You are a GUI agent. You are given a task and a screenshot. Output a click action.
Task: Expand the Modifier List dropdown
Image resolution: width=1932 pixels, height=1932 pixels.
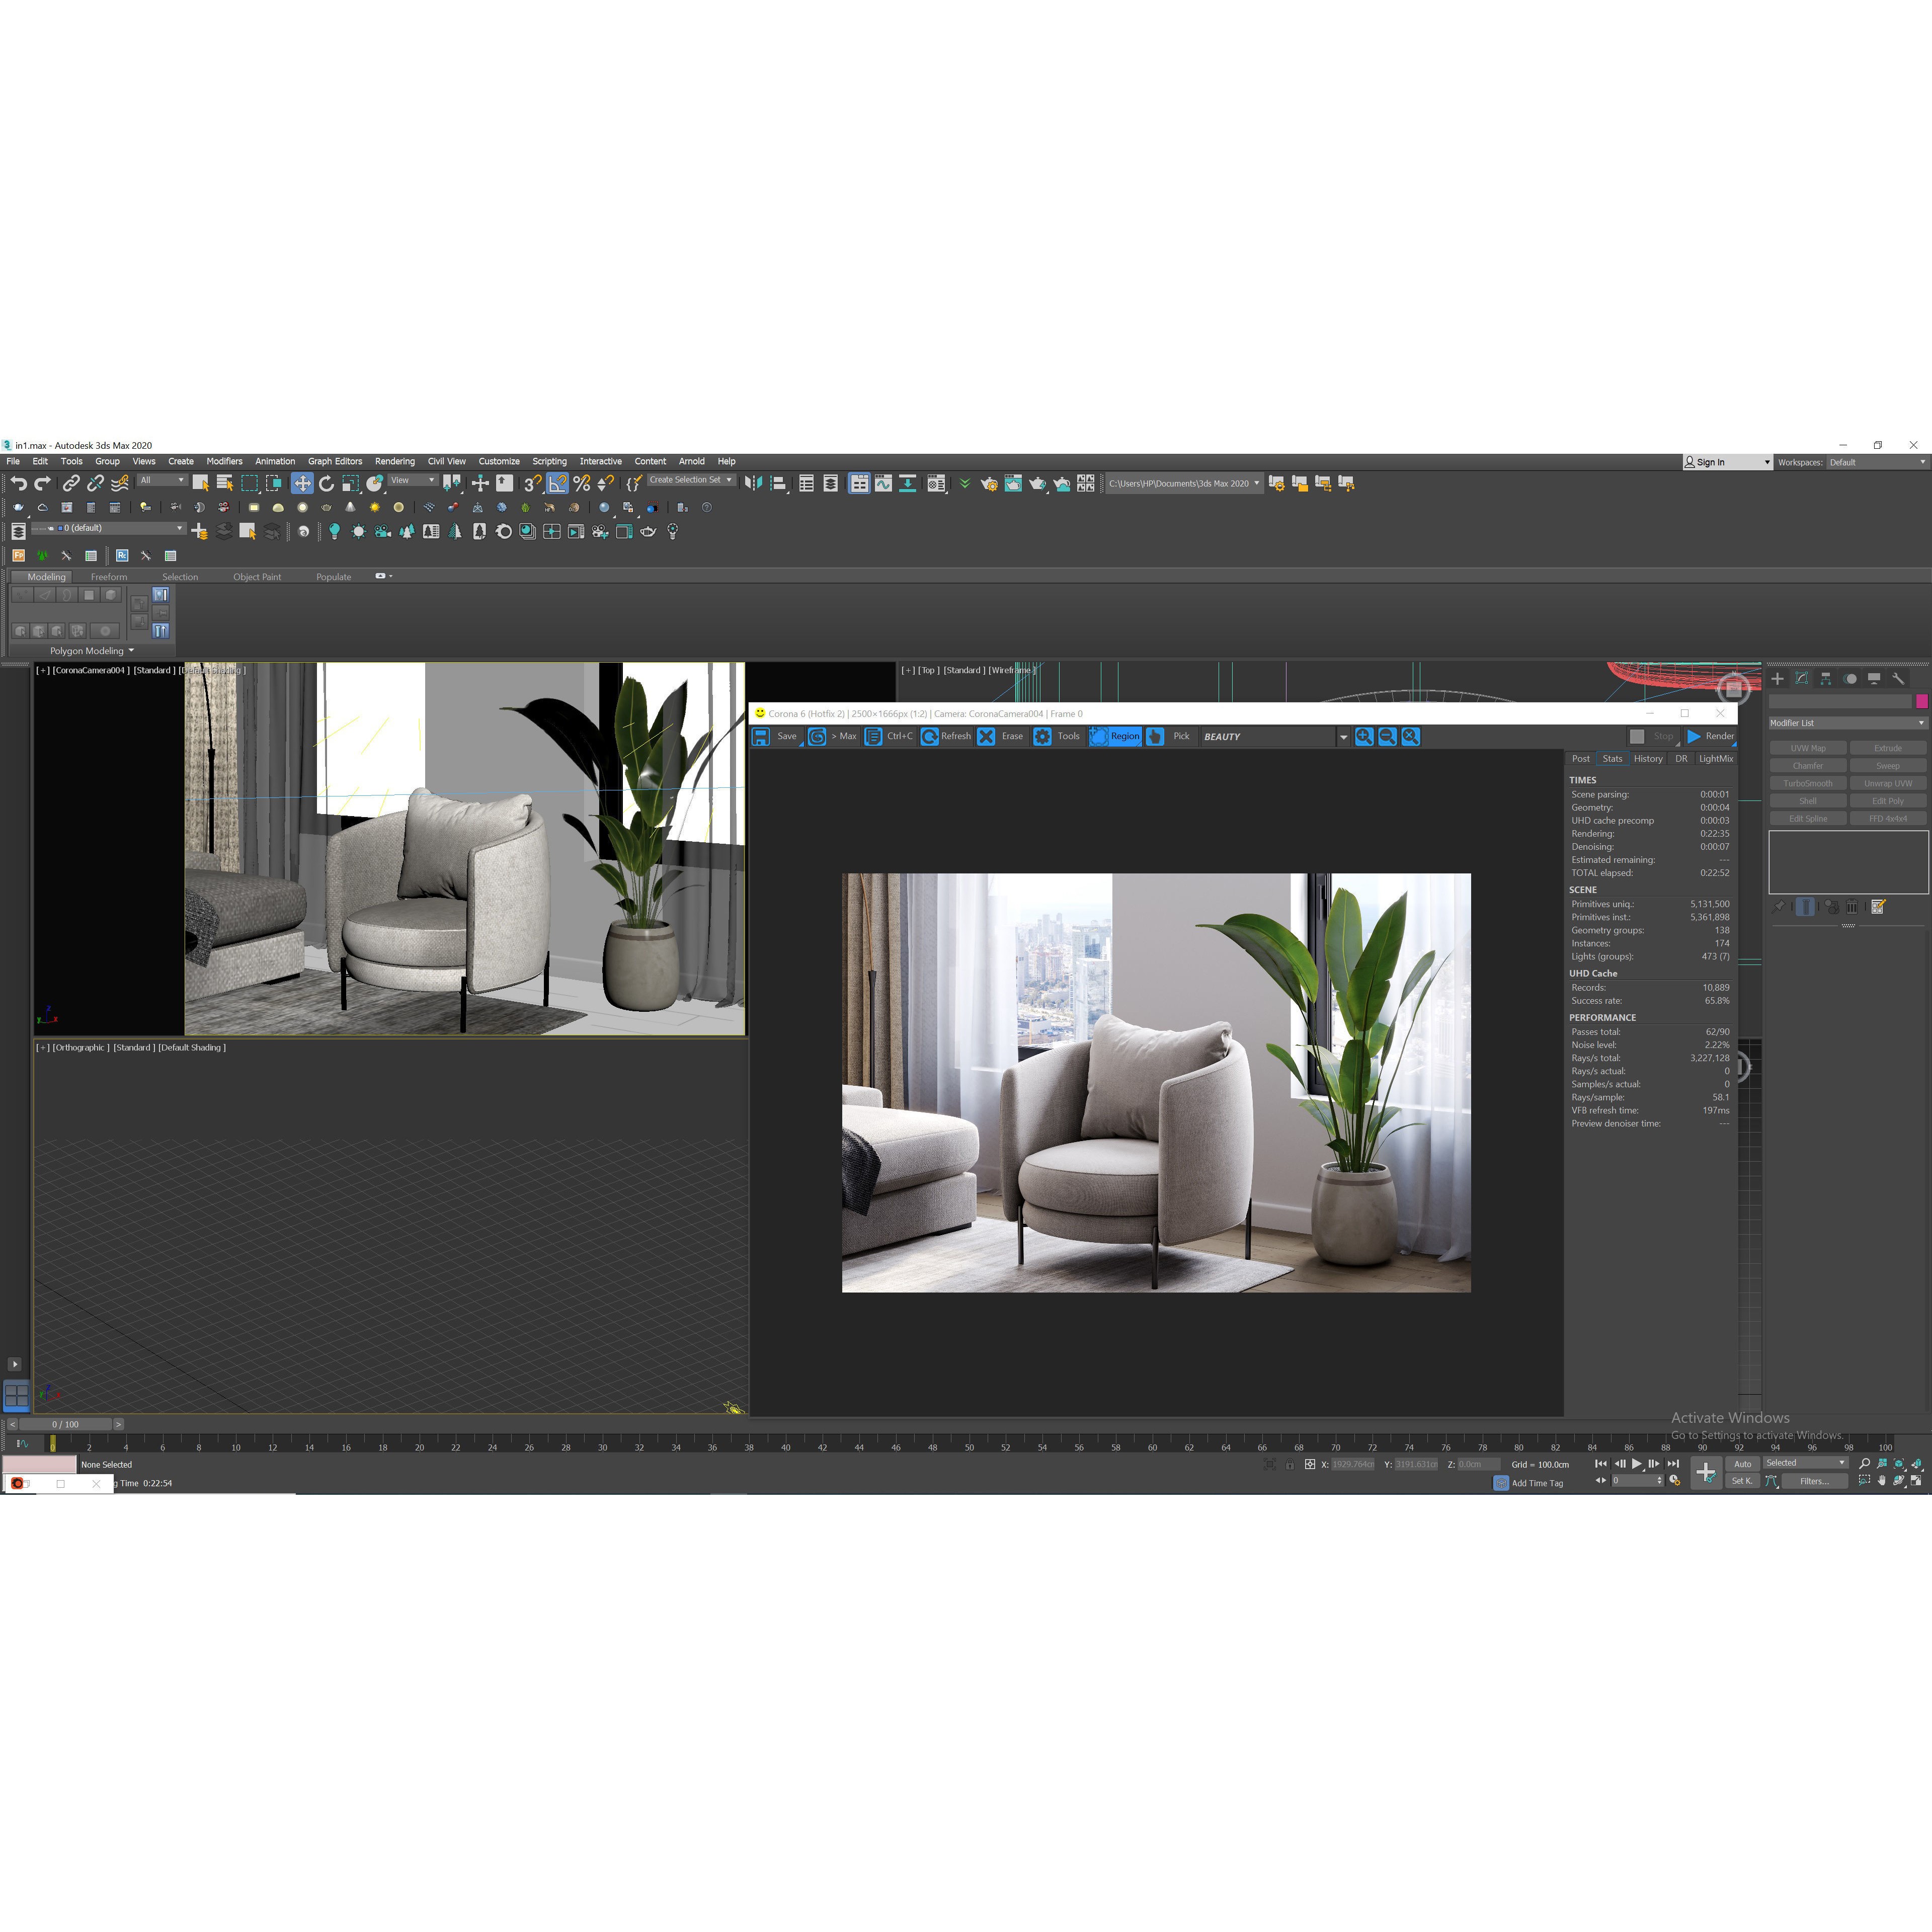click(x=1848, y=722)
